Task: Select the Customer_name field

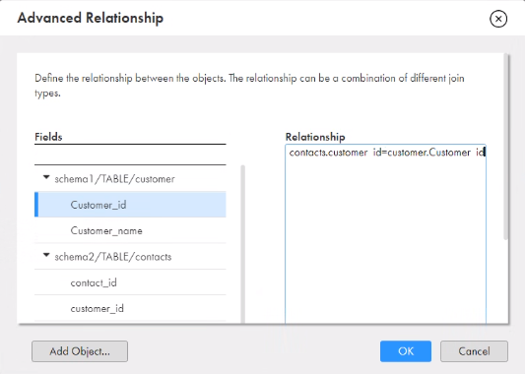Action: [x=130, y=230]
